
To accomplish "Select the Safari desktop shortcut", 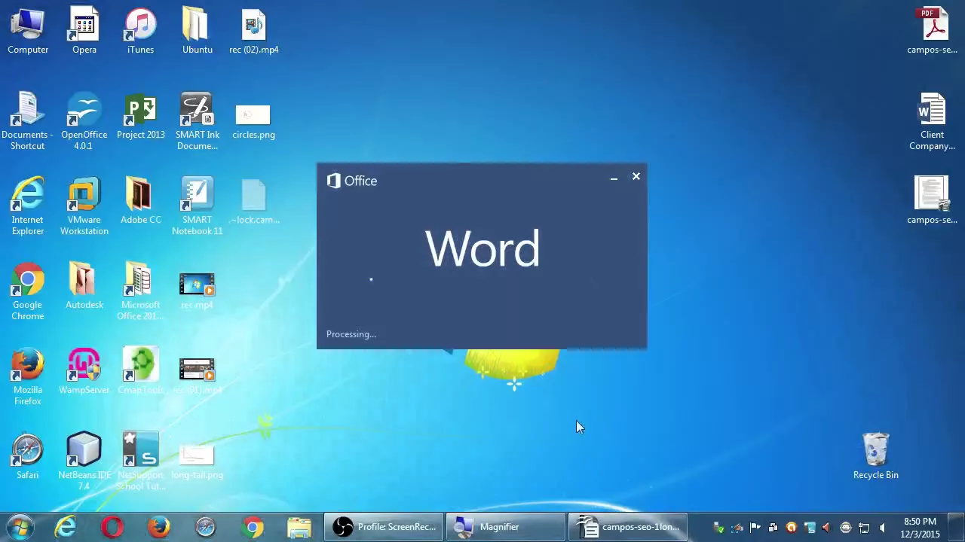I will coord(28,455).
